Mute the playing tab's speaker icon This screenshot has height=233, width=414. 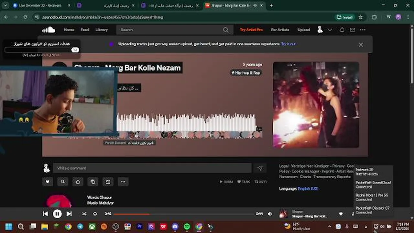(x=255, y=6)
